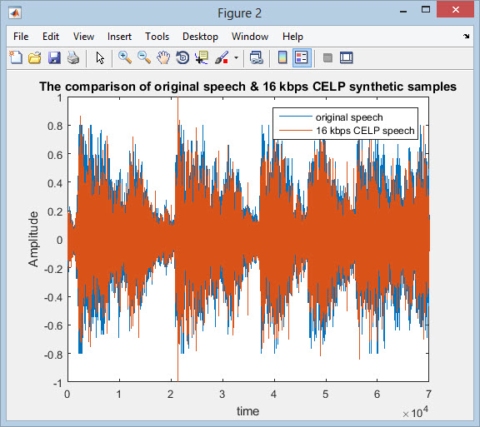Image resolution: width=480 pixels, height=427 pixels.
Task: Click the Show Plot Tools button
Action: coord(347,57)
